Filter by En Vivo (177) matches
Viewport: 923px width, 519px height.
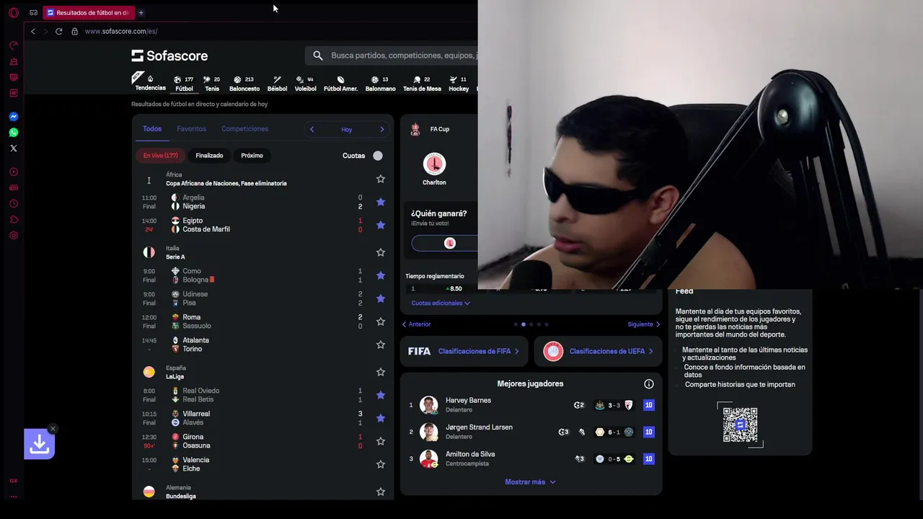[160, 156]
